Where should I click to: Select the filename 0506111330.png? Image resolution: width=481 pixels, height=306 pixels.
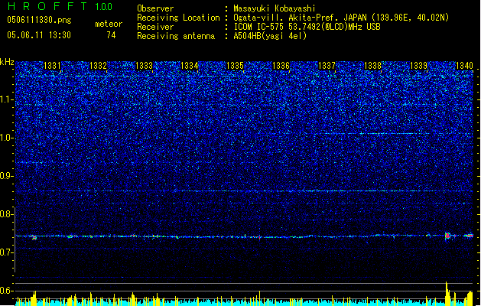(x=39, y=20)
